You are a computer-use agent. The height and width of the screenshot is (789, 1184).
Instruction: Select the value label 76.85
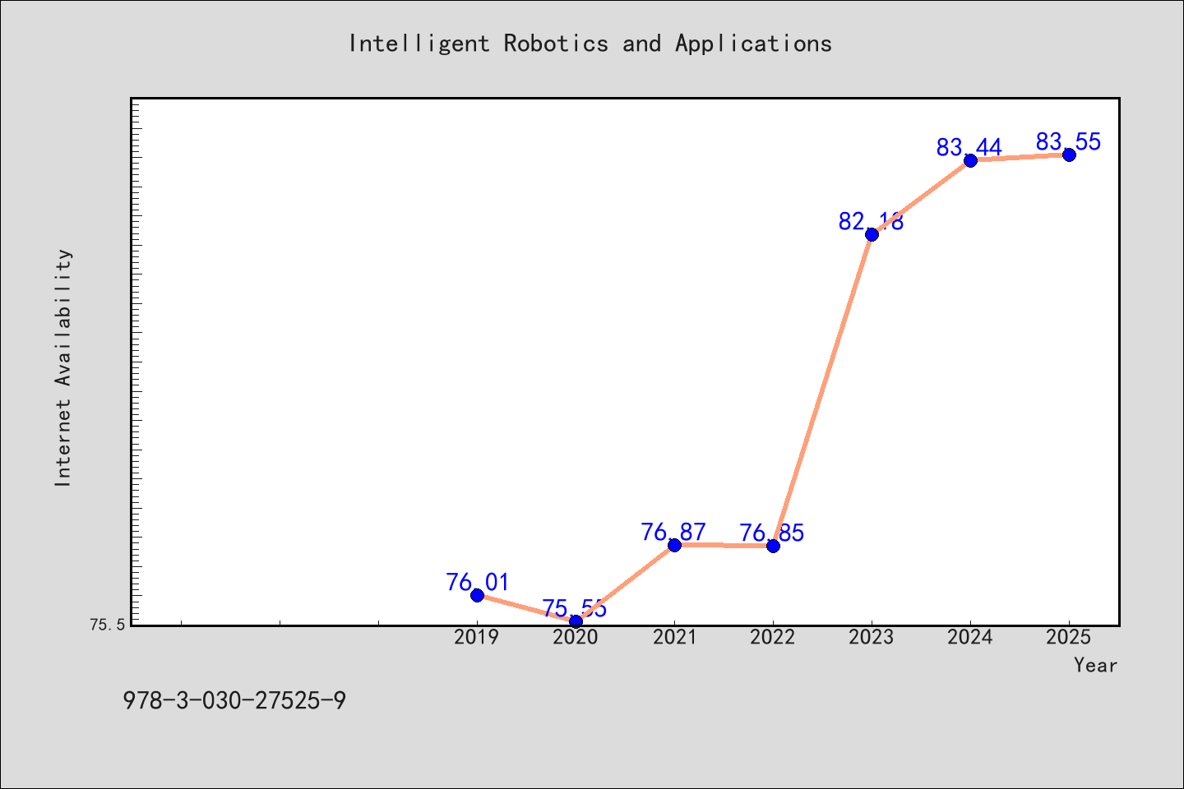click(x=772, y=533)
